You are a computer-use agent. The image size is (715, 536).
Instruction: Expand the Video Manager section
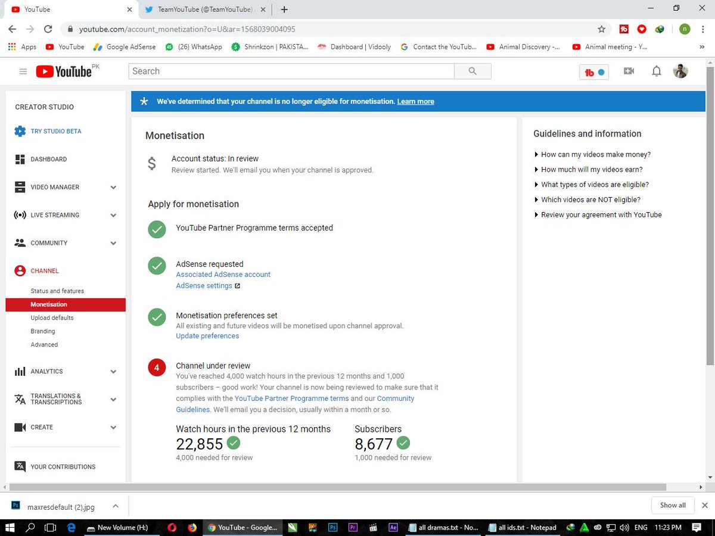[113, 188]
